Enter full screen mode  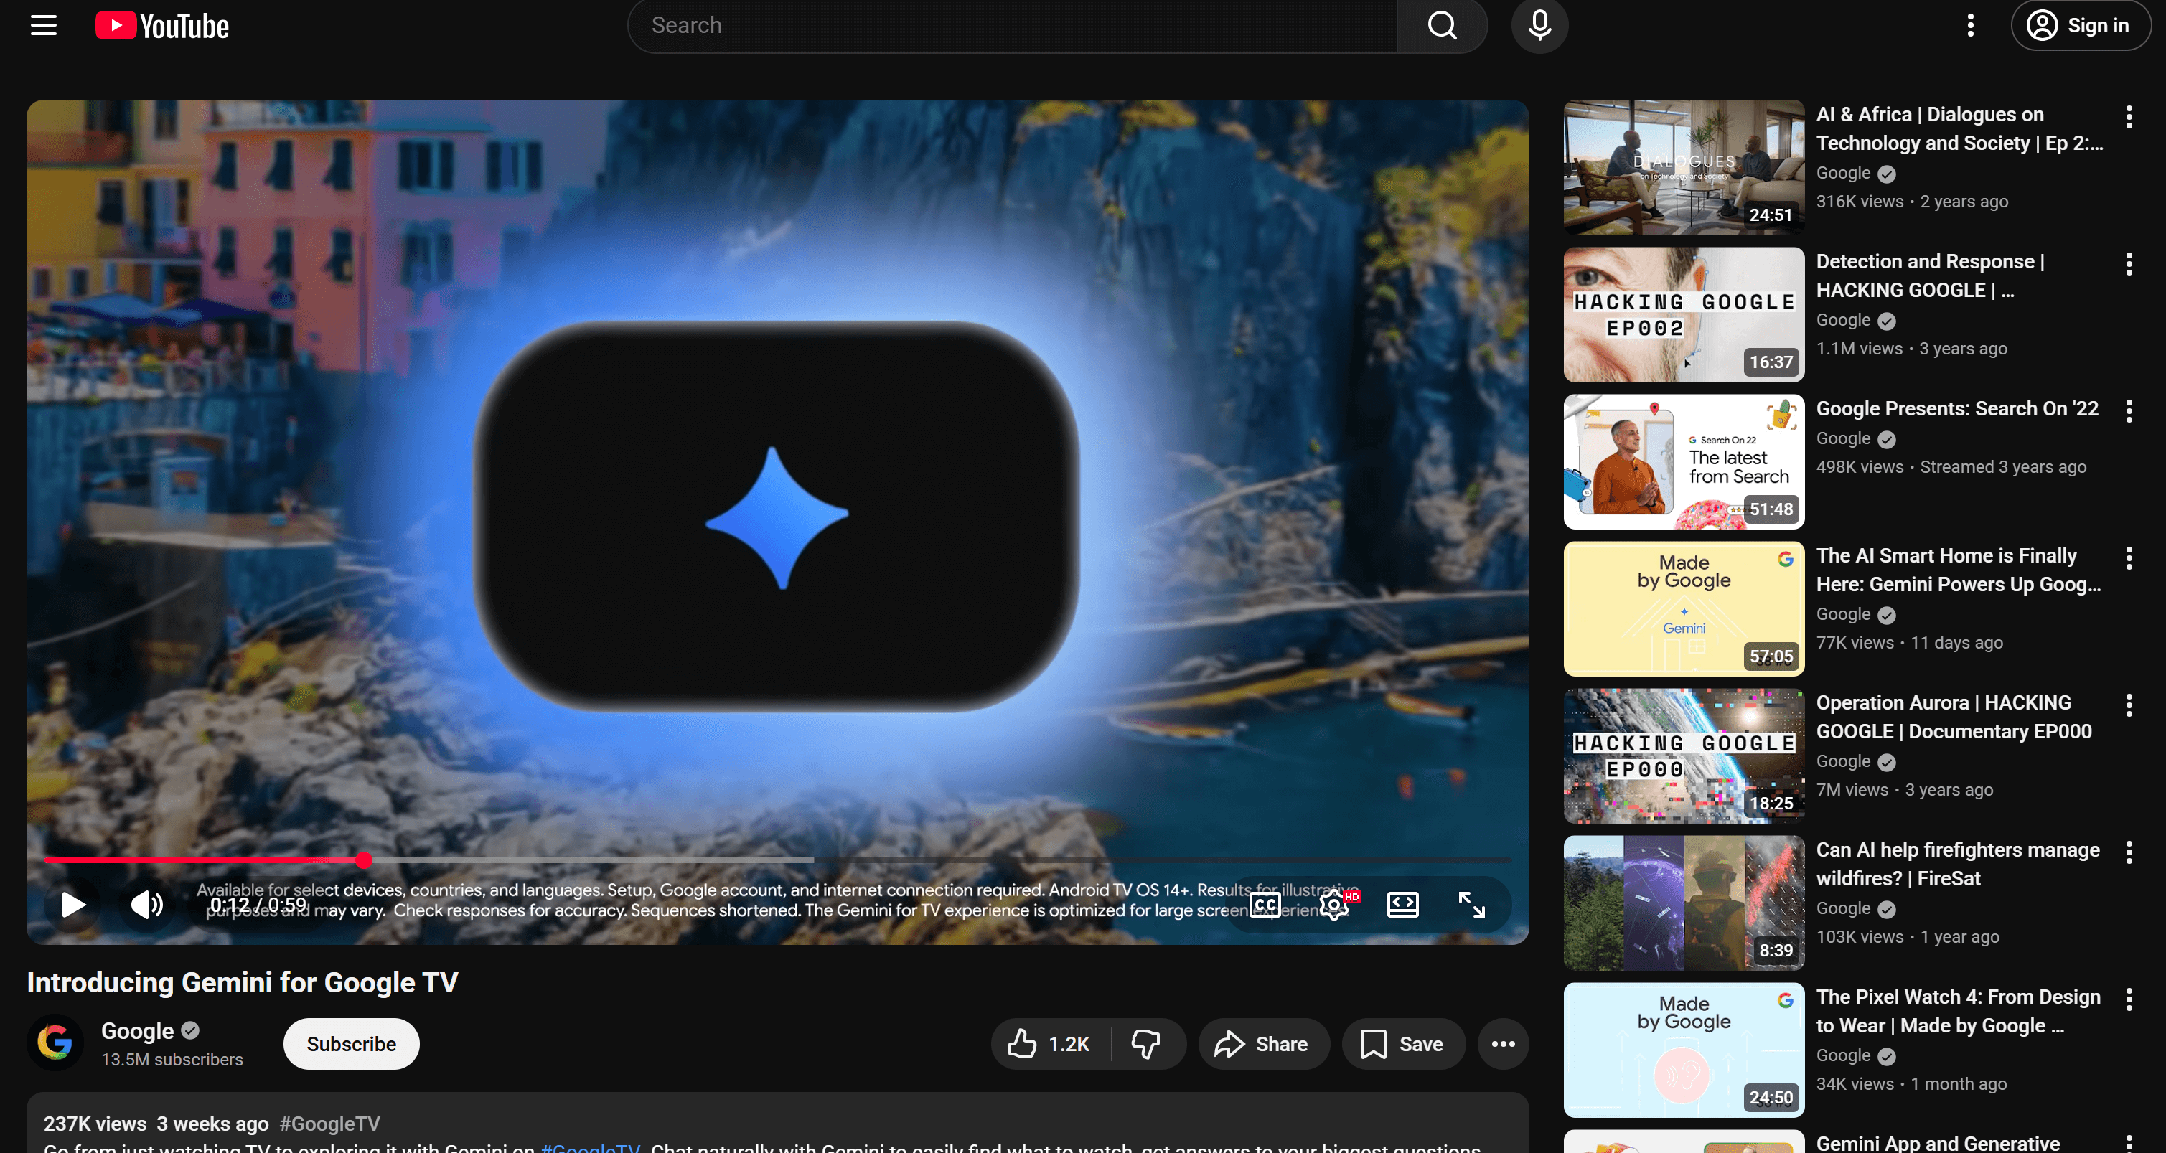pos(1471,904)
